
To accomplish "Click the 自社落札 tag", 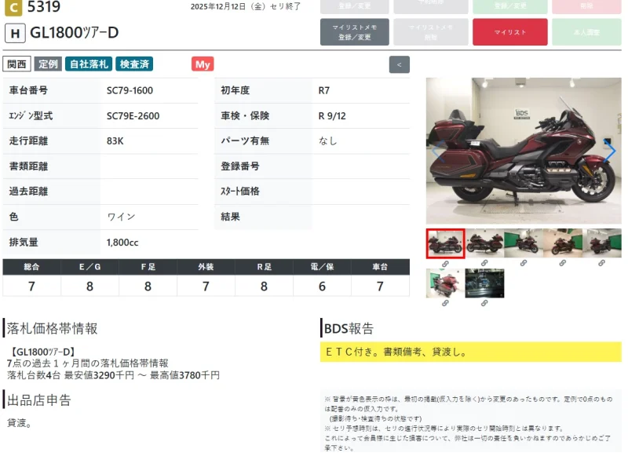I will tap(89, 64).
